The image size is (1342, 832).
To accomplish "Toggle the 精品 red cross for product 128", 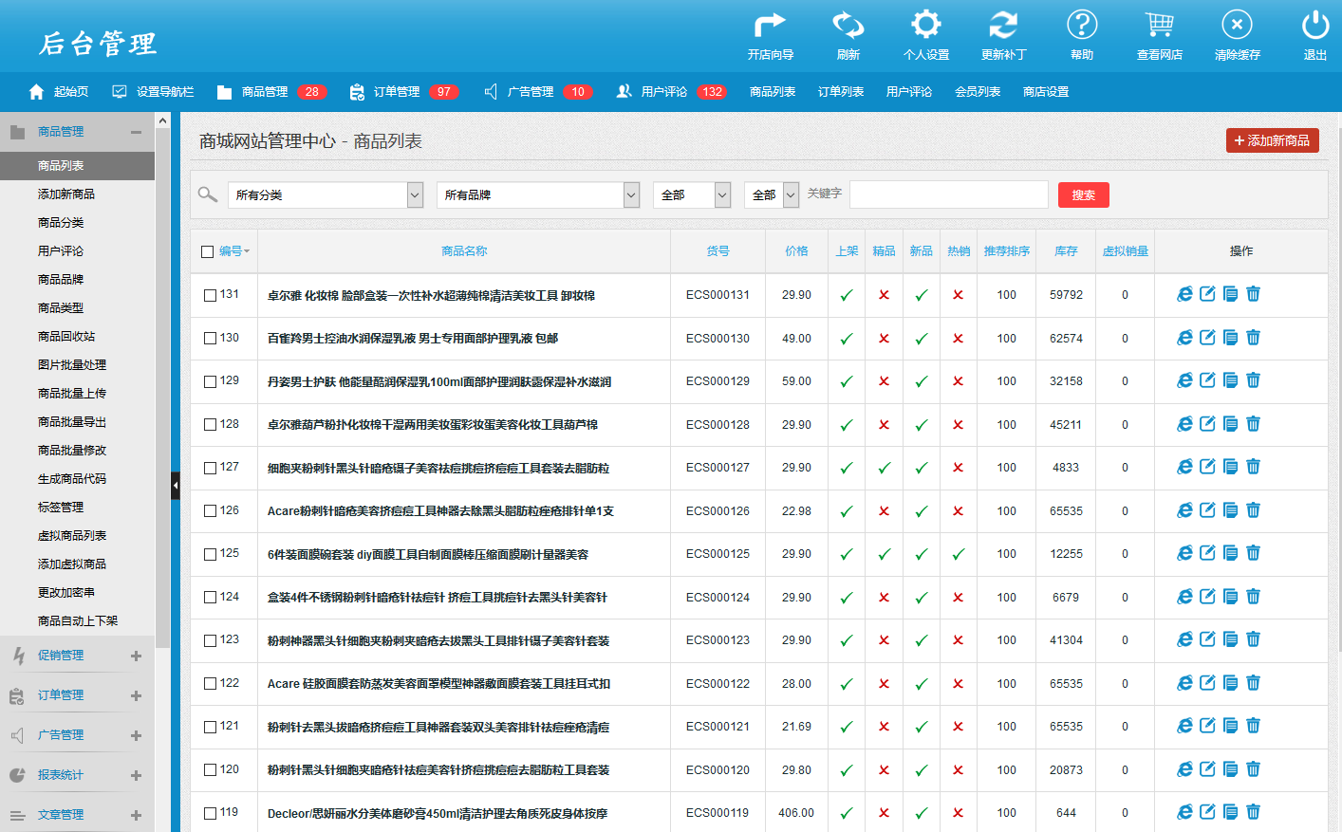I will (x=884, y=425).
